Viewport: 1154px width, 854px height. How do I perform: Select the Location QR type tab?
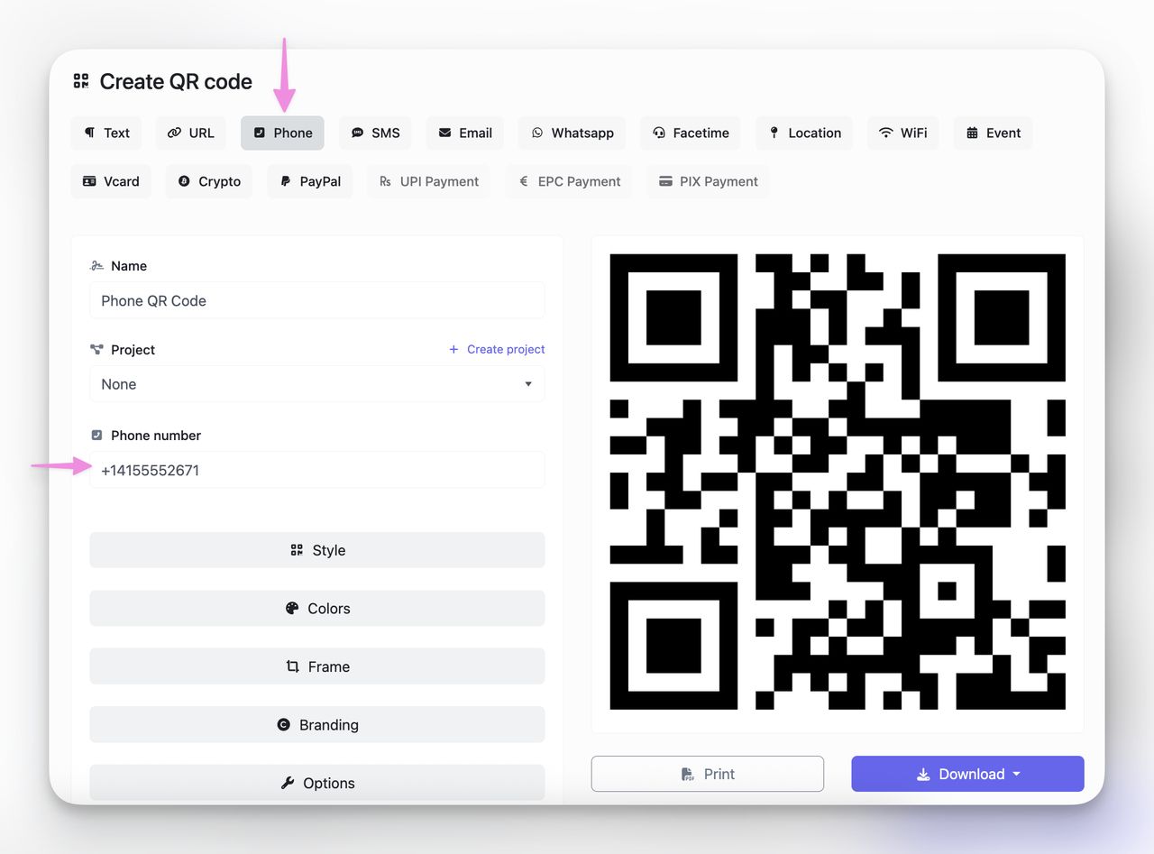point(804,133)
